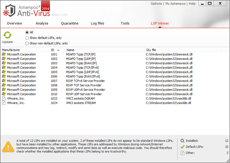The image size is (230, 163).
Task: Click the Ashampoo Anti-Virus shield logo
Action: click(9, 10)
